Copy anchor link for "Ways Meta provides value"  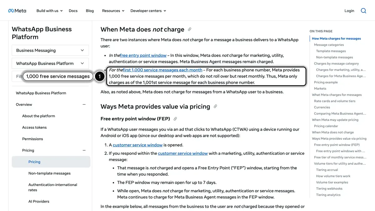pos(215,107)
